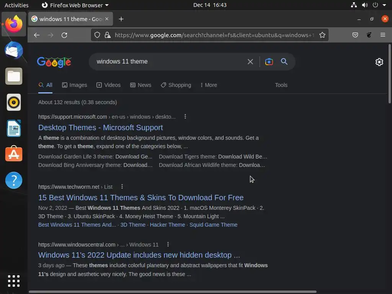Open the 'Hacker Theme' sitelink
The height and width of the screenshot is (294, 392).
[x=167, y=225]
